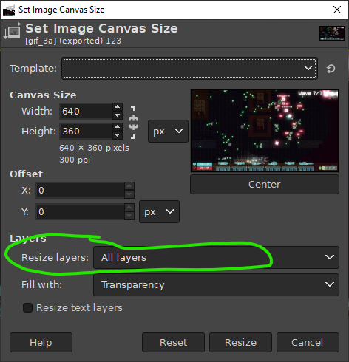Click the Offset X input field
The image size is (349, 362).
click(x=81, y=191)
